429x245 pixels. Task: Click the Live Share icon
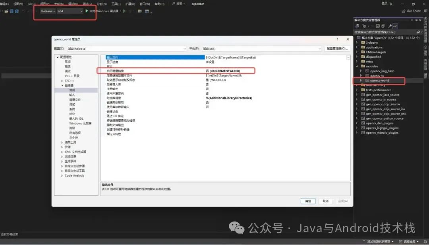coord(403,11)
